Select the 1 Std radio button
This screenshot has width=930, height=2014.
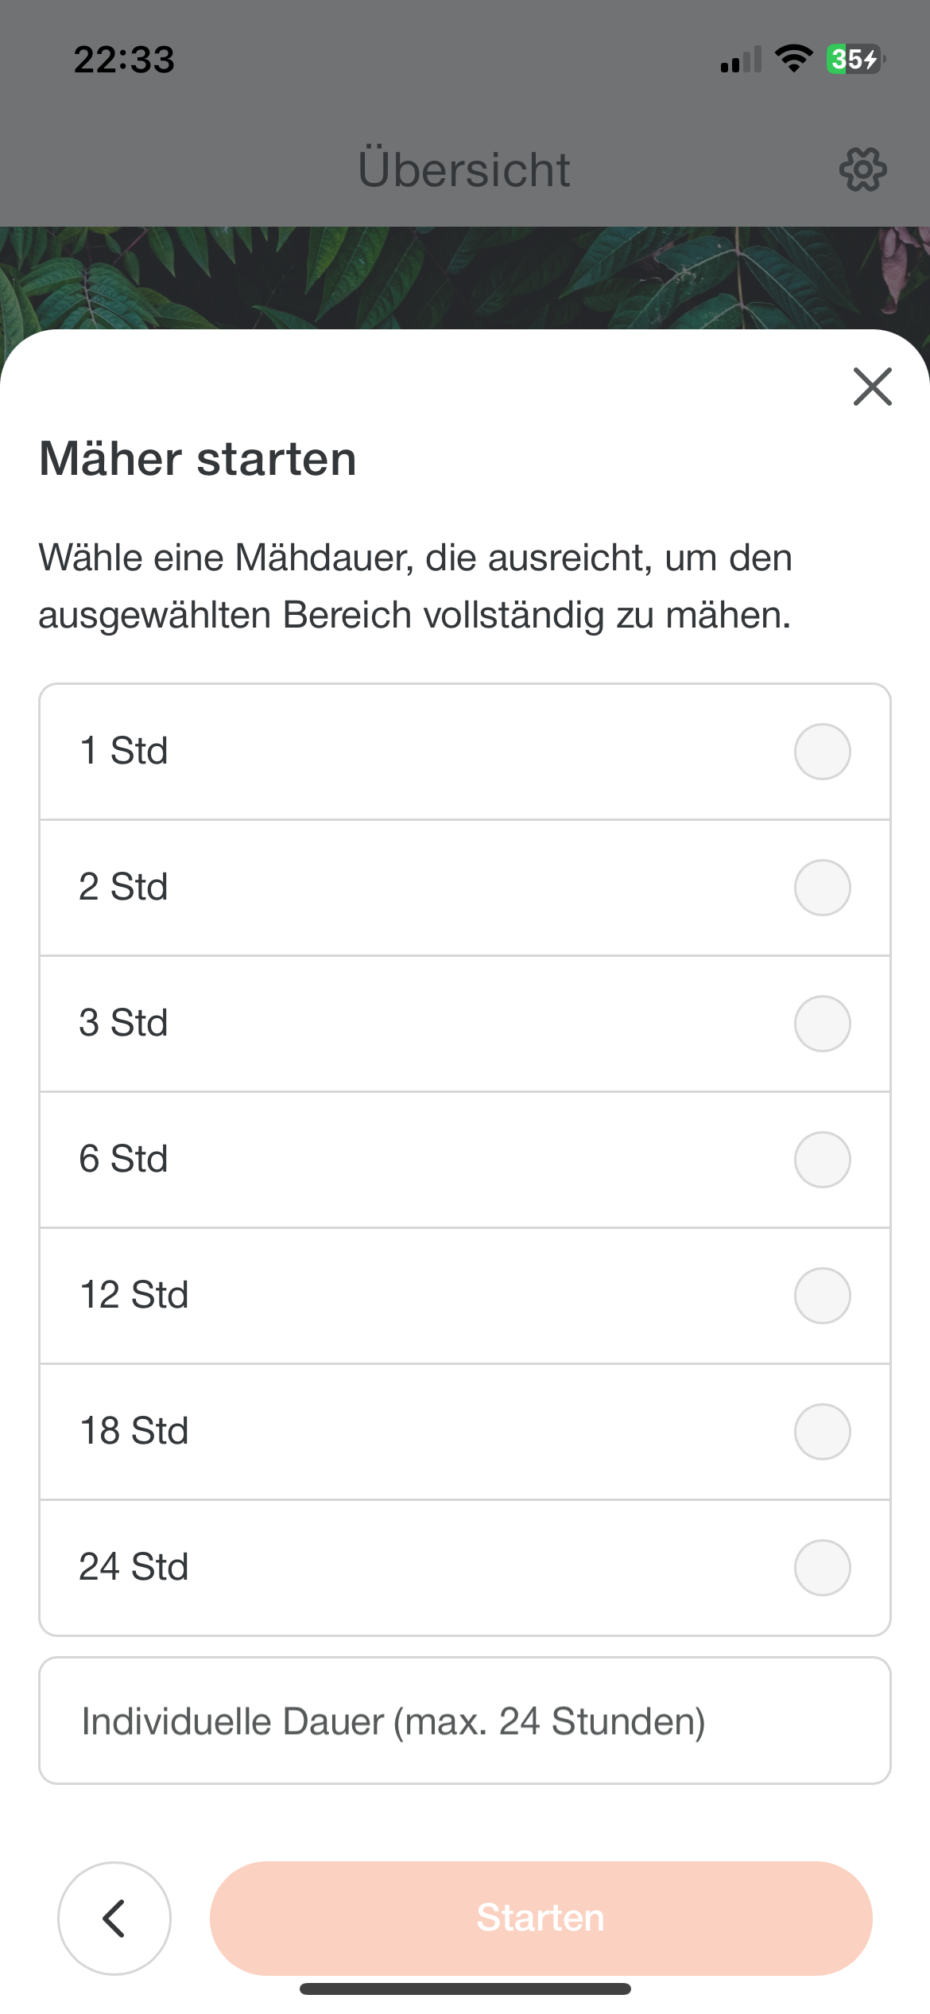point(822,752)
